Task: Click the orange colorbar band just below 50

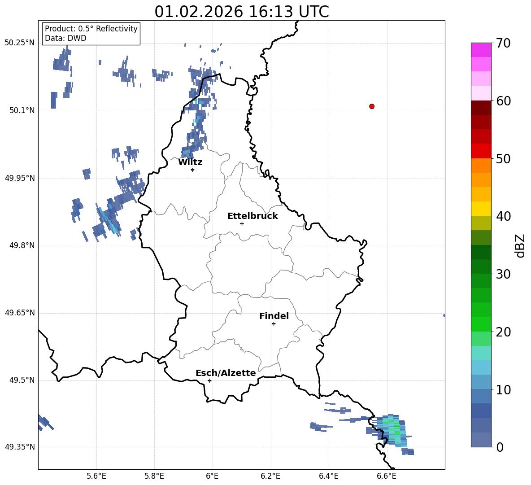Action: click(481, 166)
